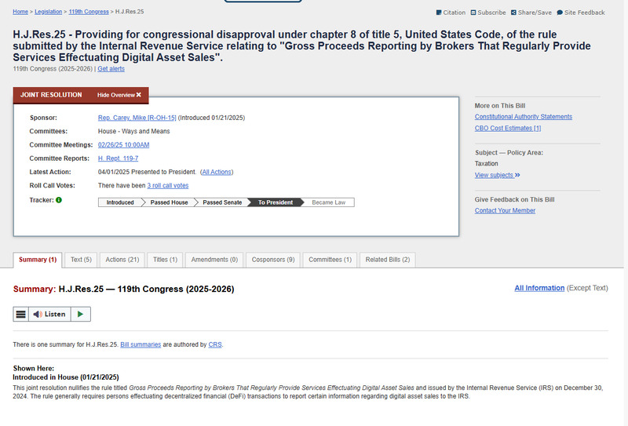Open Site Feedback
This screenshot has height=426, width=628.
coord(580,13)
